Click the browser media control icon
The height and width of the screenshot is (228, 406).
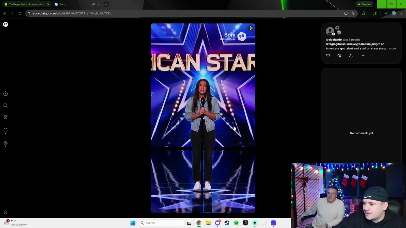[x=386, y=13]
